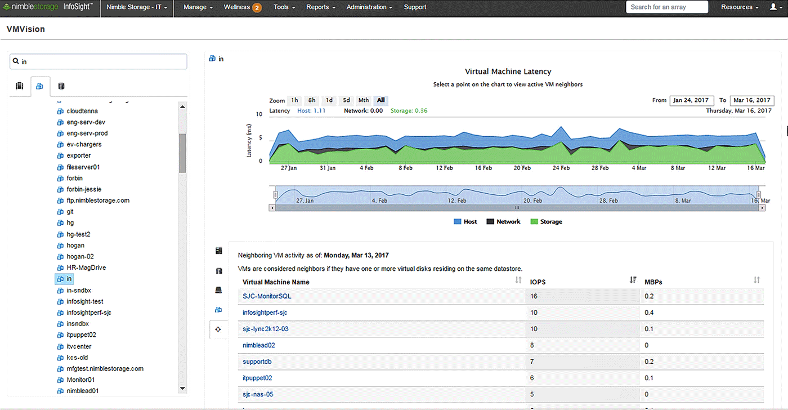Image resolution: width=788 pixels, height=410 pixels.
Task: Set chart zoom to All
Action: tap(381, 100)
